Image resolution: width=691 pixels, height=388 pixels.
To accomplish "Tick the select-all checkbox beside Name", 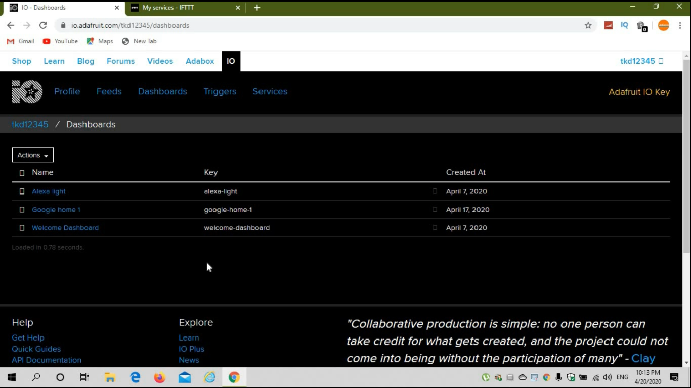I will pyautogui.click(x=22, y=173).
